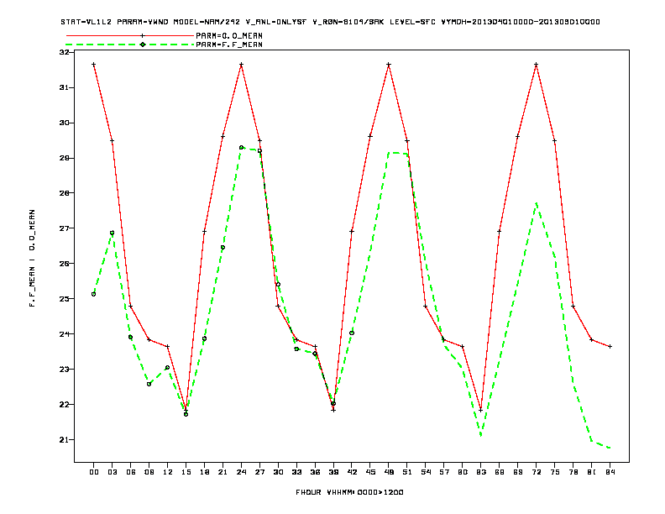The image size is (665, 514).
Task: Click the y-axis tick label 29
Action: 64,158
